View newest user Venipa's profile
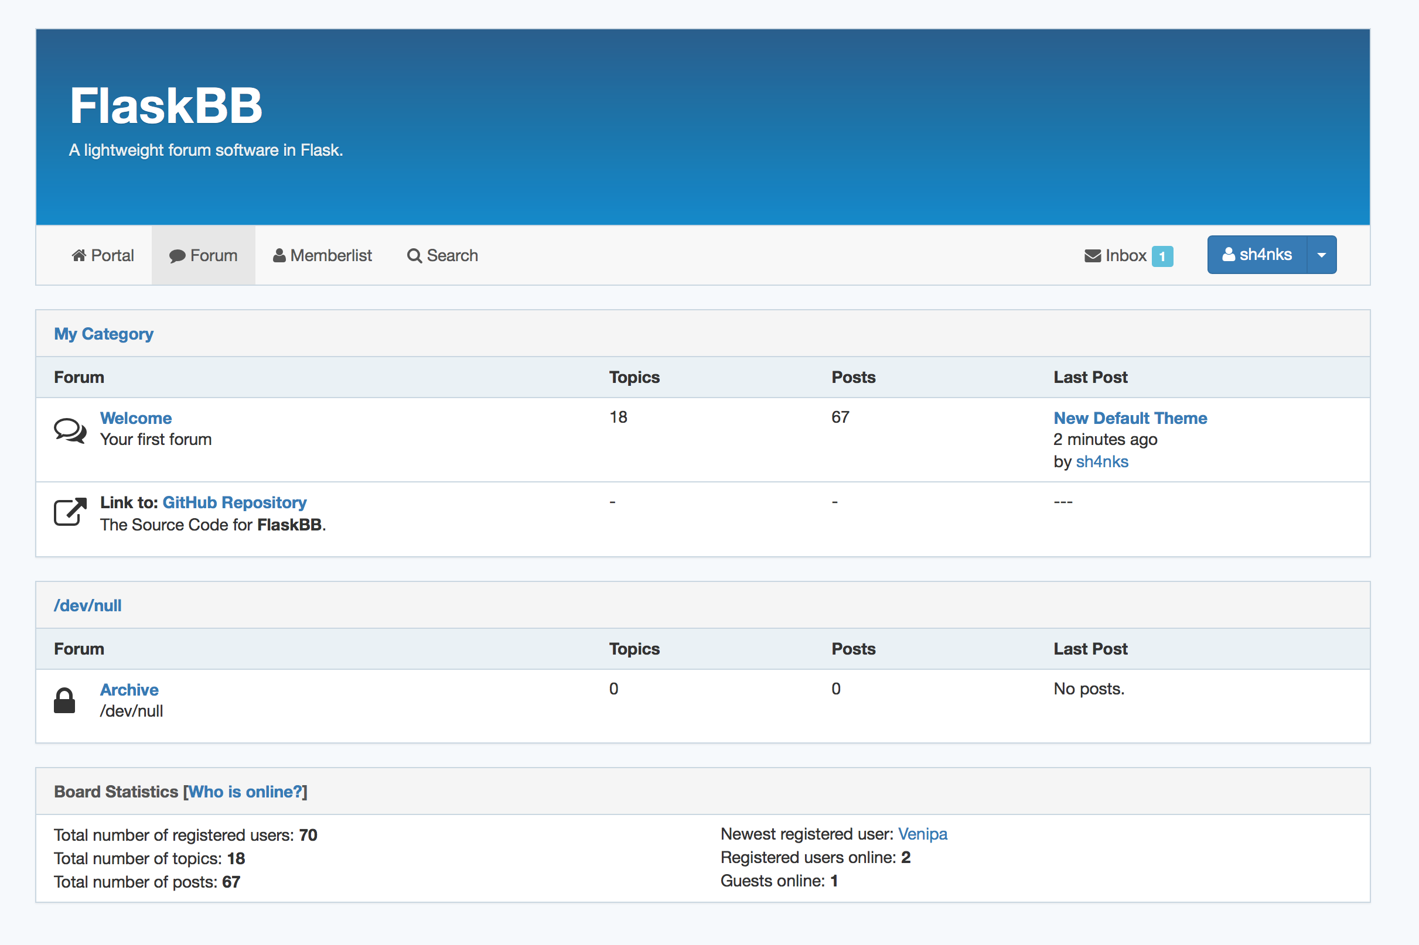This screenshot has width=1419, height=945. 922,834
